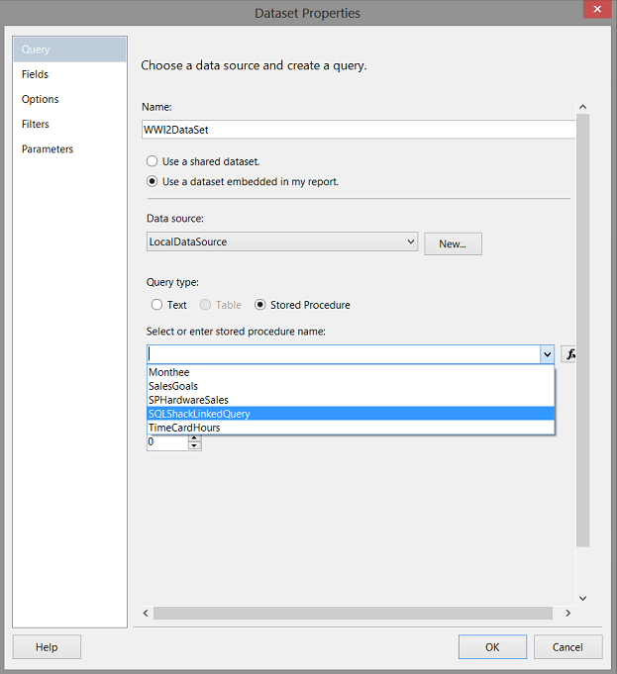The width and height of the screenshot is (617, 674).
Task: Choose the Text query type
Action: (157, 305)
